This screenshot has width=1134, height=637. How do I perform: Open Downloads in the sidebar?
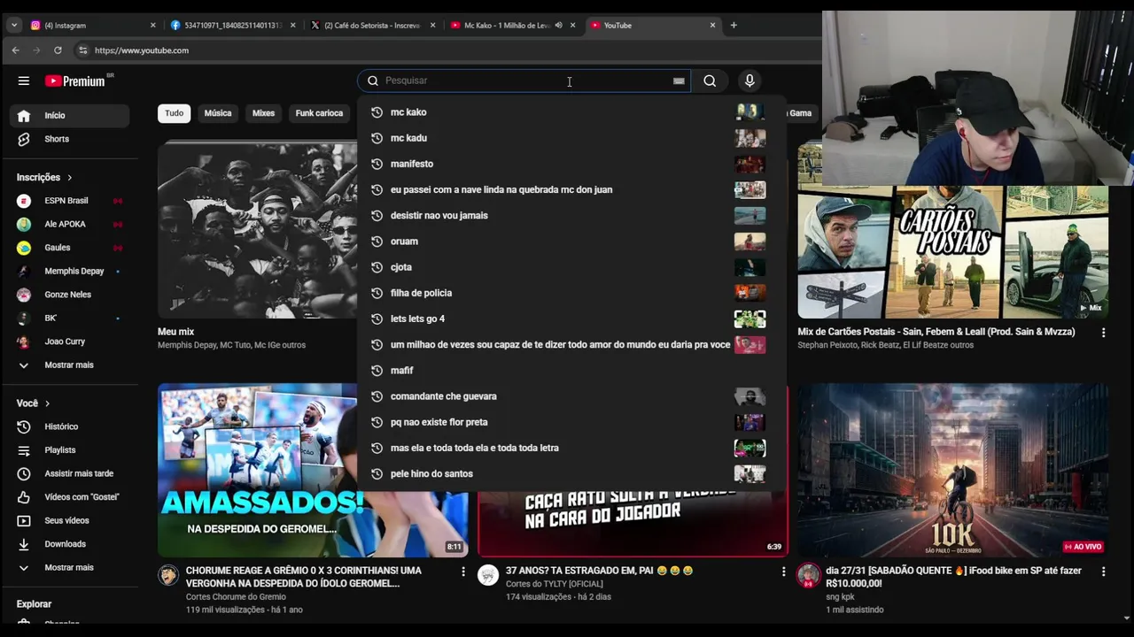[x=69, y=544]
